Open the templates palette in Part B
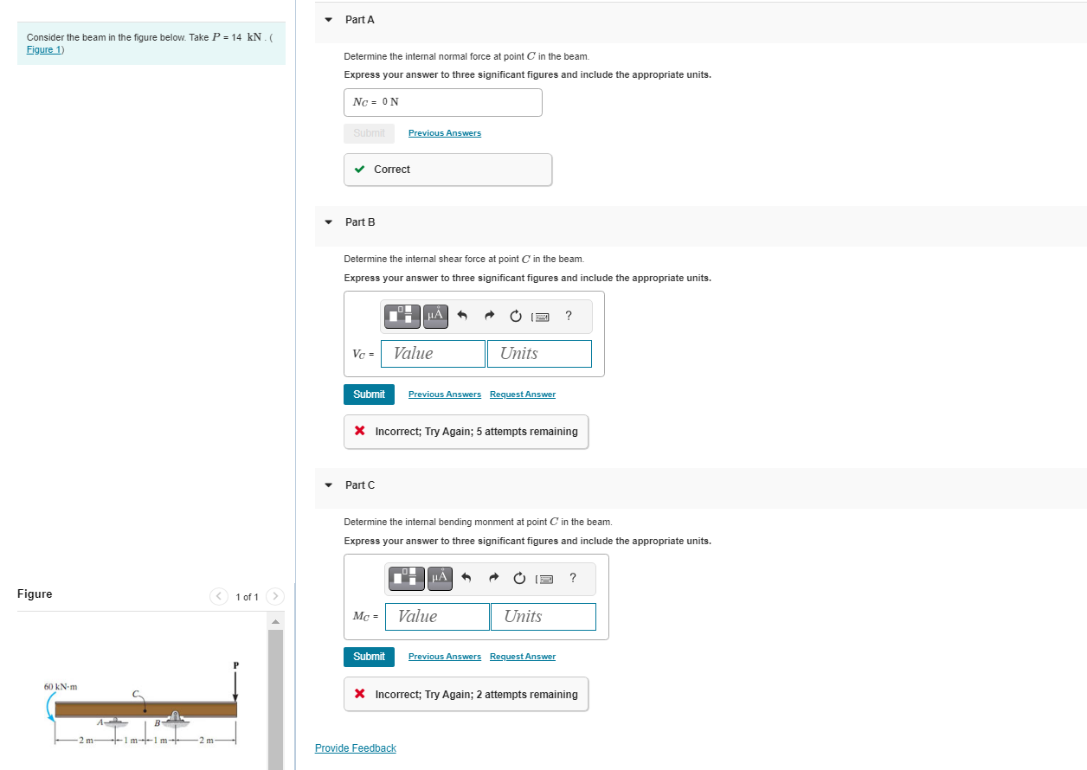 (x=402, y=316)
